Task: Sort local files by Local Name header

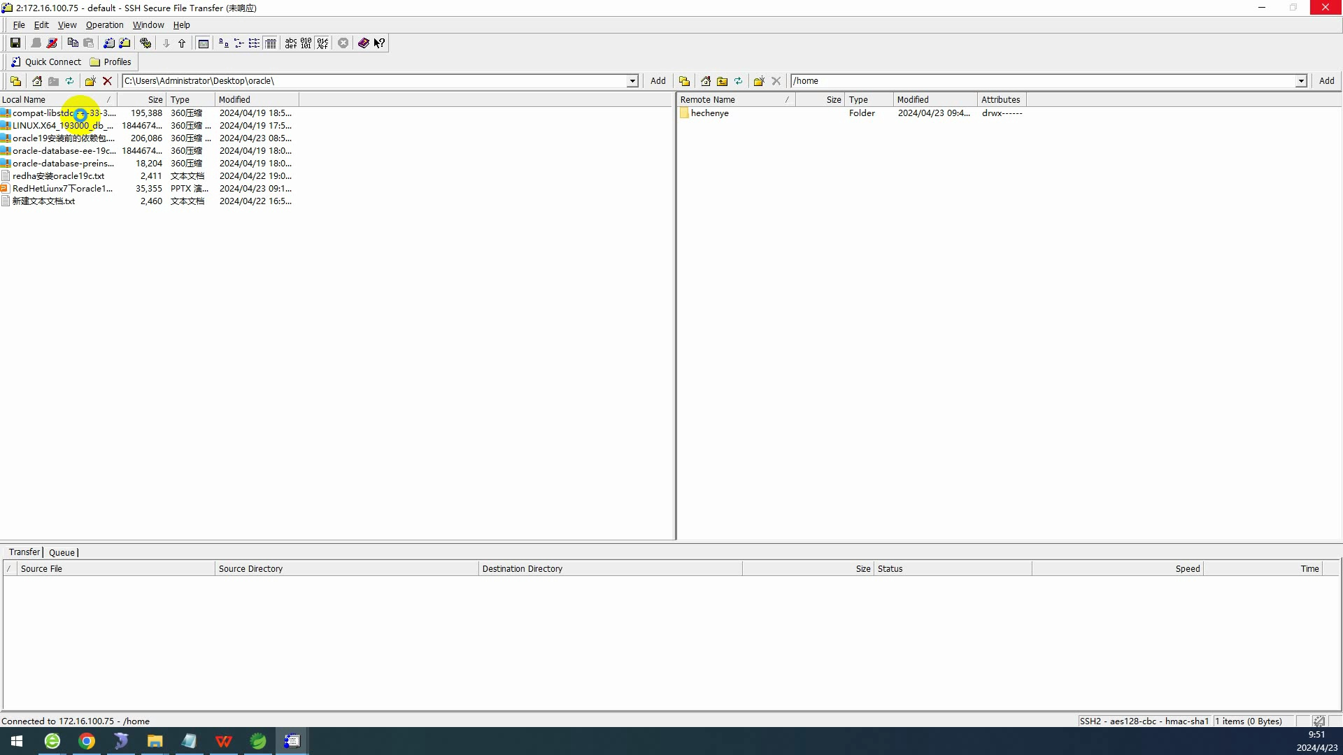Action: (24, 100)
